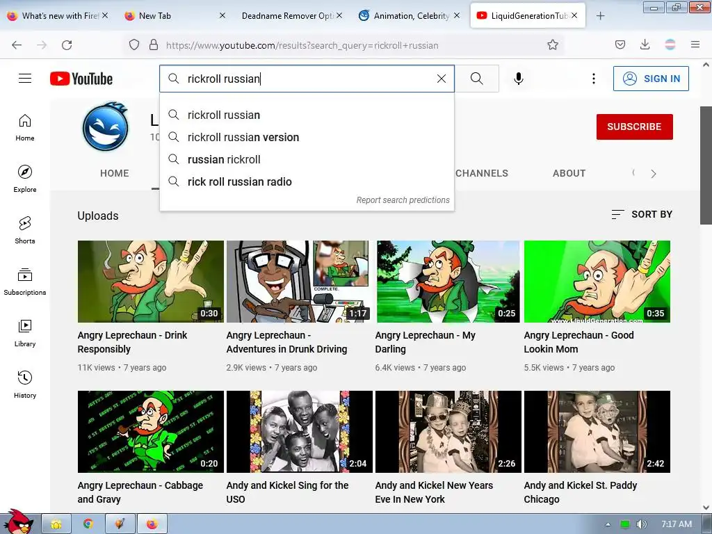Click the page vertical scrollbar thumb
The image size is (712, 534).
coord(706,165)
